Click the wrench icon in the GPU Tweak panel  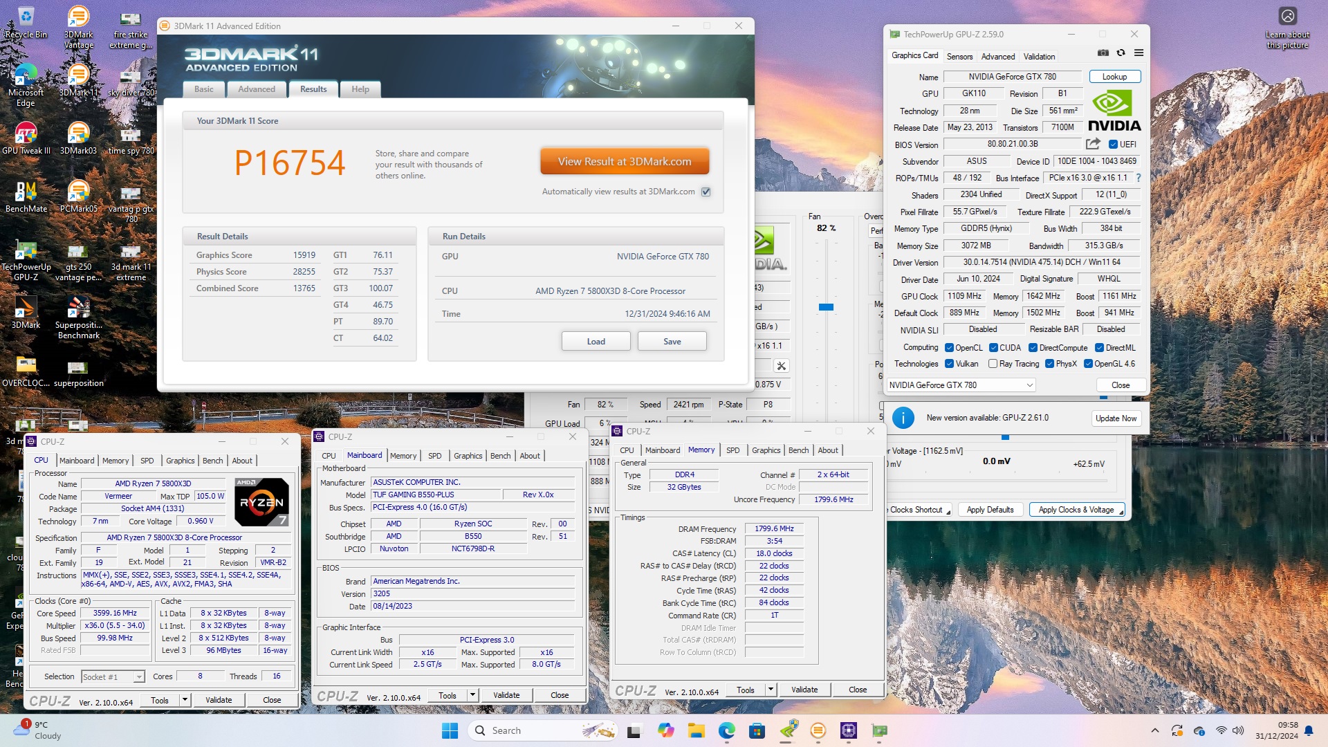[x=781, y=366]
